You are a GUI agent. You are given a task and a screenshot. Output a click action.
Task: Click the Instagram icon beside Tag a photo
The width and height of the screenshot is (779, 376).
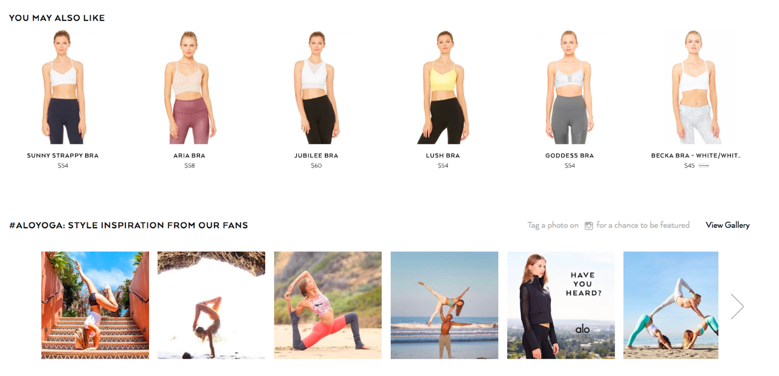tap(588, 225)
